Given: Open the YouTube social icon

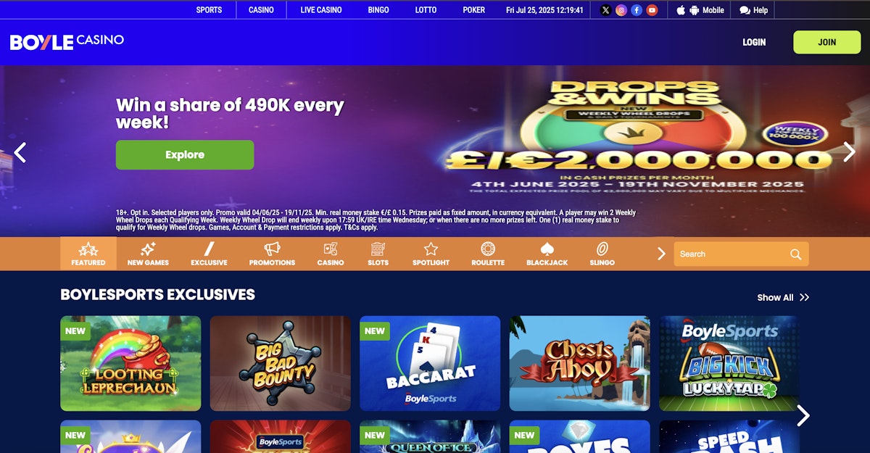Looking at the screenshot, I should [x=652, y=10].
